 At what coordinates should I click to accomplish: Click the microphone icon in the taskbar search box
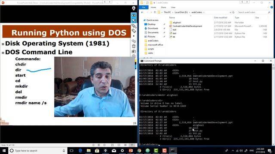click(x=64, y=151)
